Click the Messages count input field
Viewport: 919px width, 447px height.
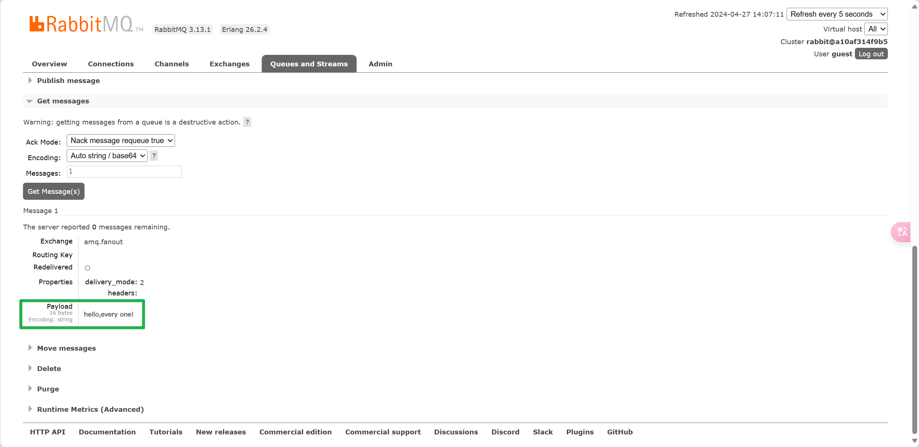tap(124, 171)
